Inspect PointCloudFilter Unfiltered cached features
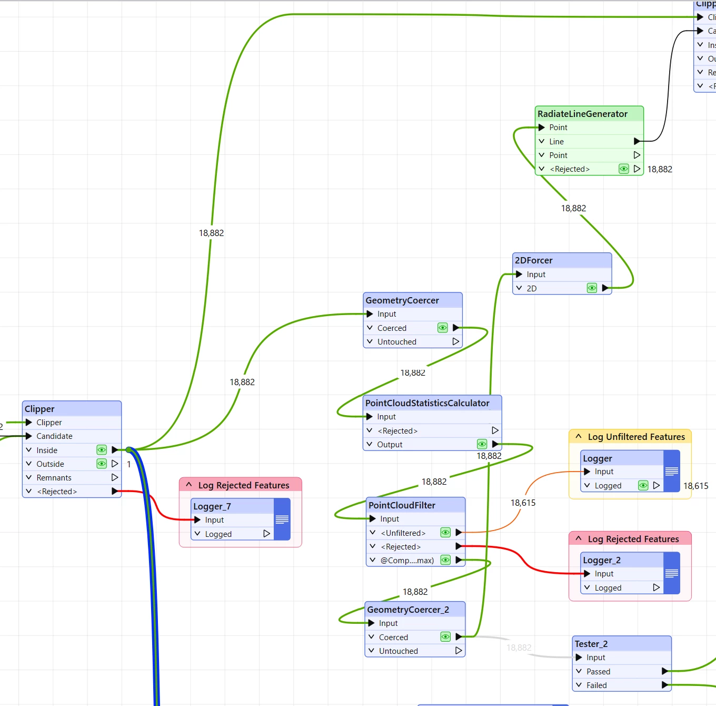 click(445, 533)
